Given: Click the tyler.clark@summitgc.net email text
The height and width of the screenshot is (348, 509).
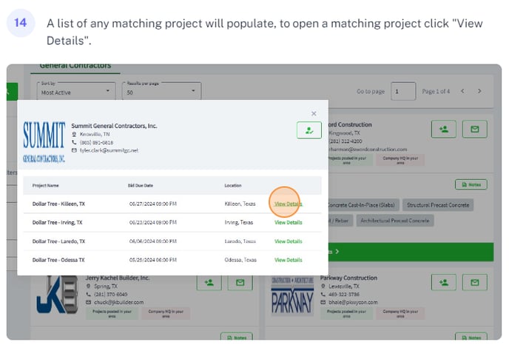Looking at the screenshot, I should 109,150.
